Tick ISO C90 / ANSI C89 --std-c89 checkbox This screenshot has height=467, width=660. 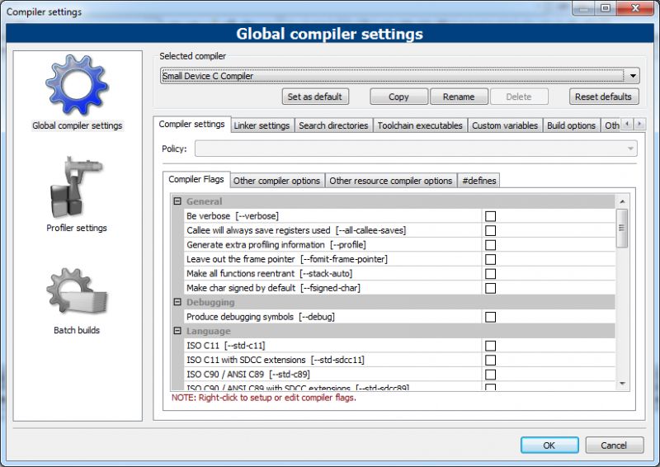click(x=490, y=375)
